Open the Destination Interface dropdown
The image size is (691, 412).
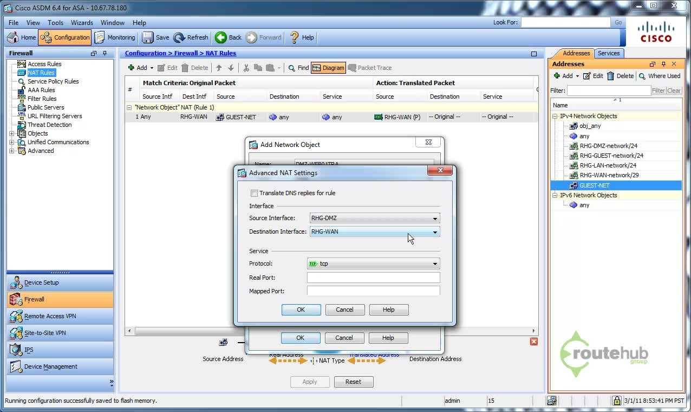pos(434,232)
